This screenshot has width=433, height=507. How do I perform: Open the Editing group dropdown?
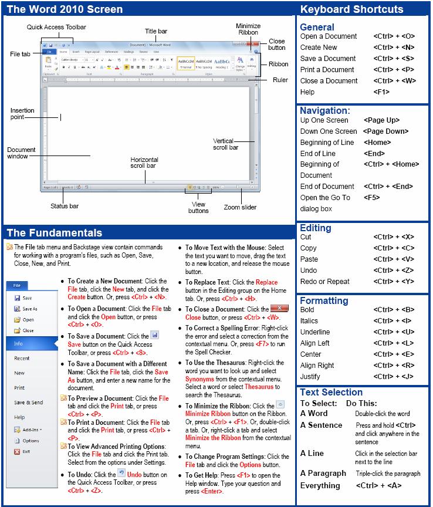252,63
